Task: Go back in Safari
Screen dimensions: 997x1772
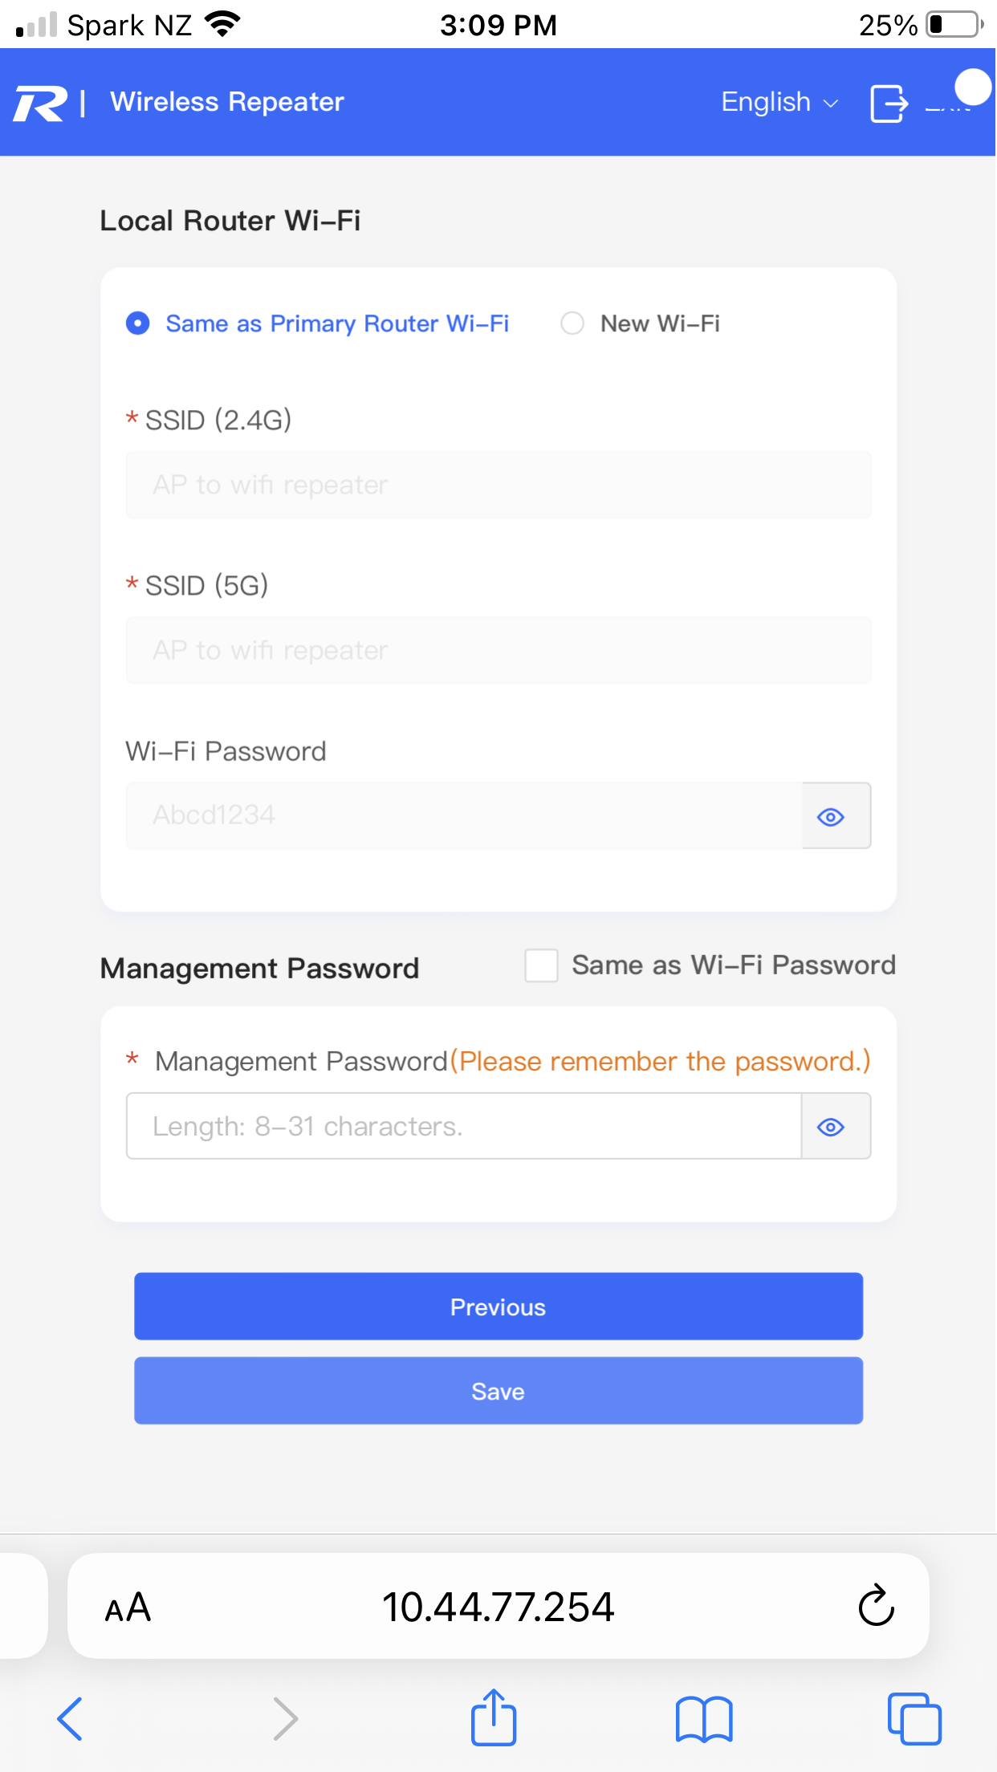Action: pos(70,1719)
